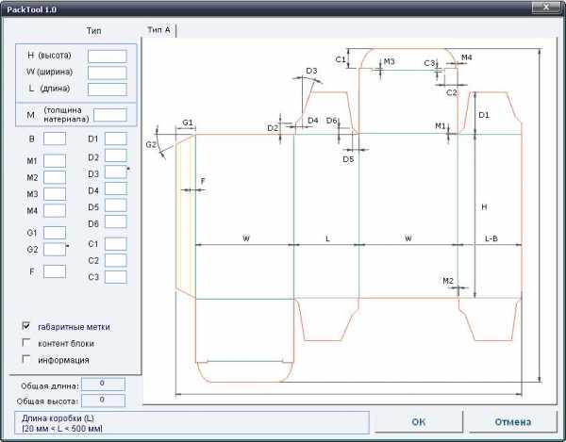Viewport: 566px width, 442px height.
Task: Toggle the габаритные метки checkbox
Action: (26, 326)
